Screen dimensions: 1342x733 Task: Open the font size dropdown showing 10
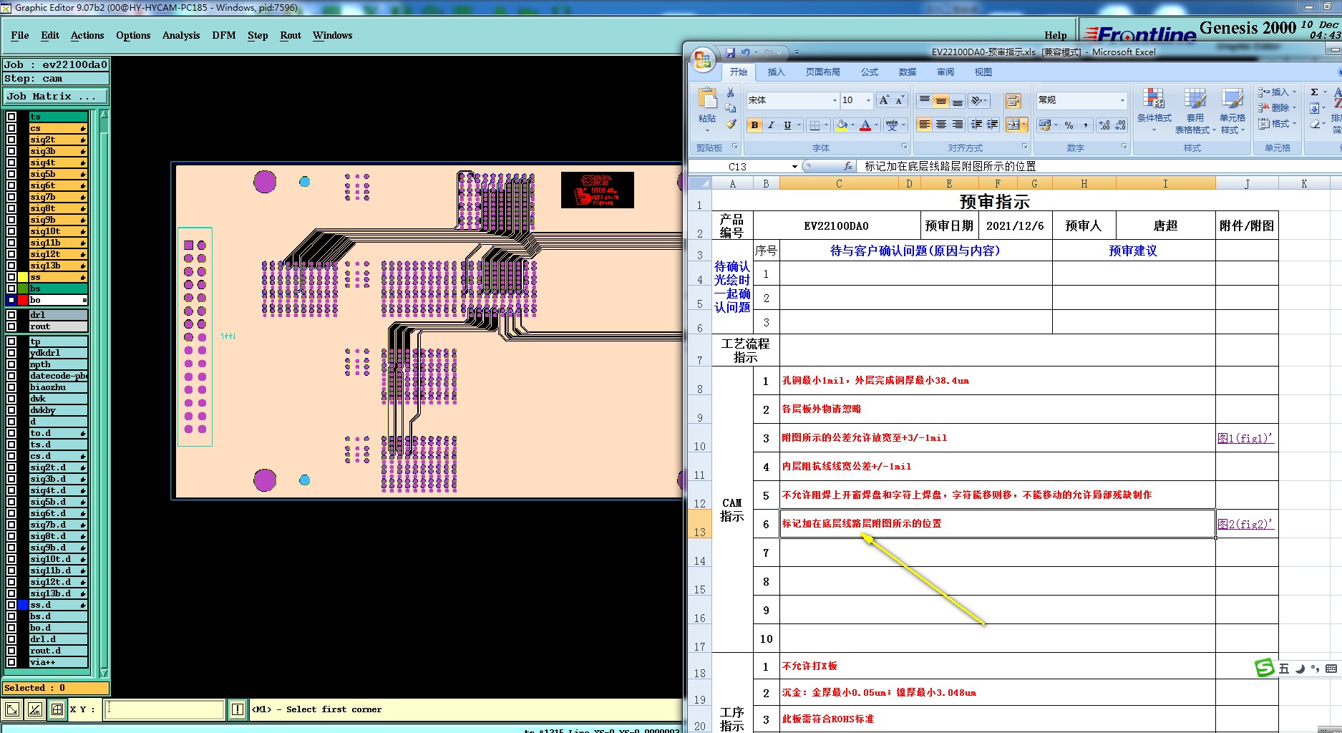[868, 100]
